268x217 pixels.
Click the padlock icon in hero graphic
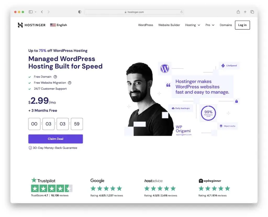pyautogui.click(x=236, y=101)
